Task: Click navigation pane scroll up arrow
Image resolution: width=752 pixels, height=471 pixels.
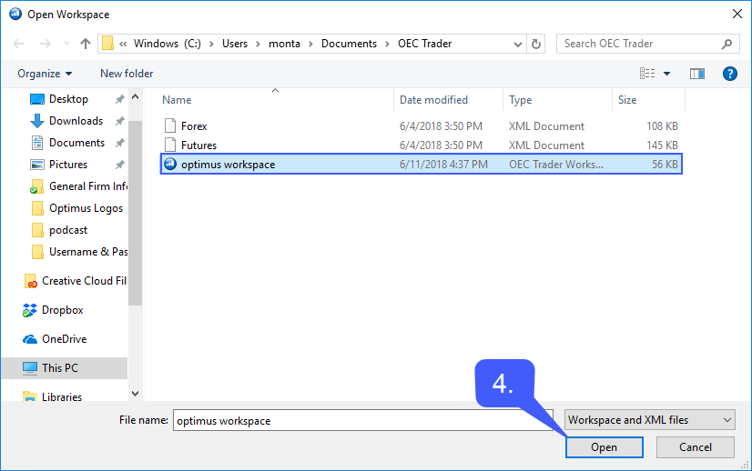Action: click(136, 97)
